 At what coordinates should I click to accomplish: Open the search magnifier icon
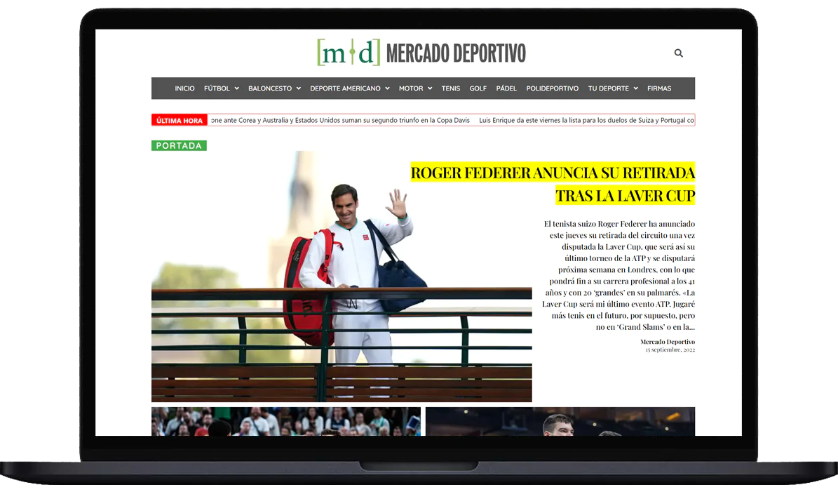pyautogui.click(x=678, y=53)
